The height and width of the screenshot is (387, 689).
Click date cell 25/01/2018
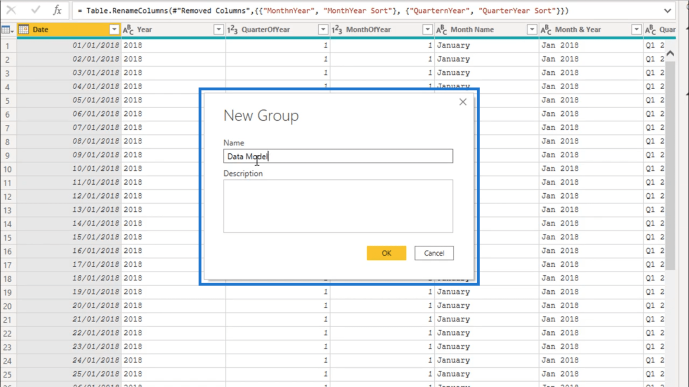69,374
